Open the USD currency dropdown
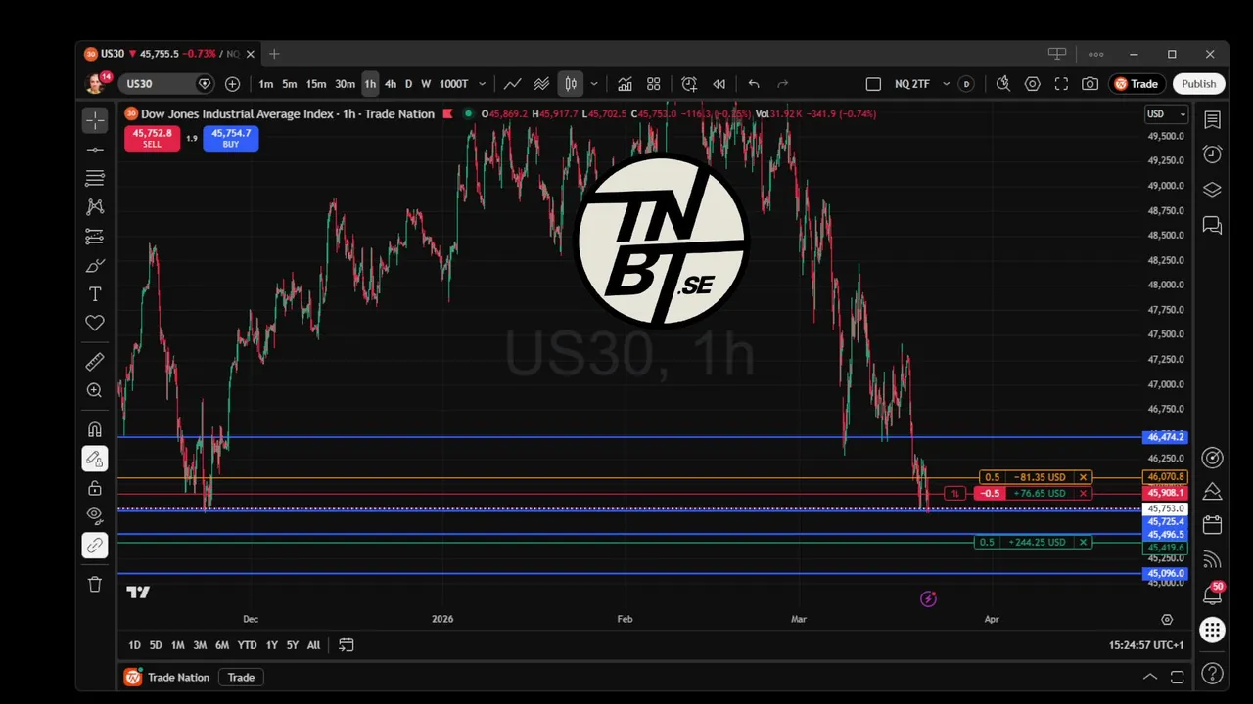This screenshot has height=704, width=1253. [x=1166, y=114]
